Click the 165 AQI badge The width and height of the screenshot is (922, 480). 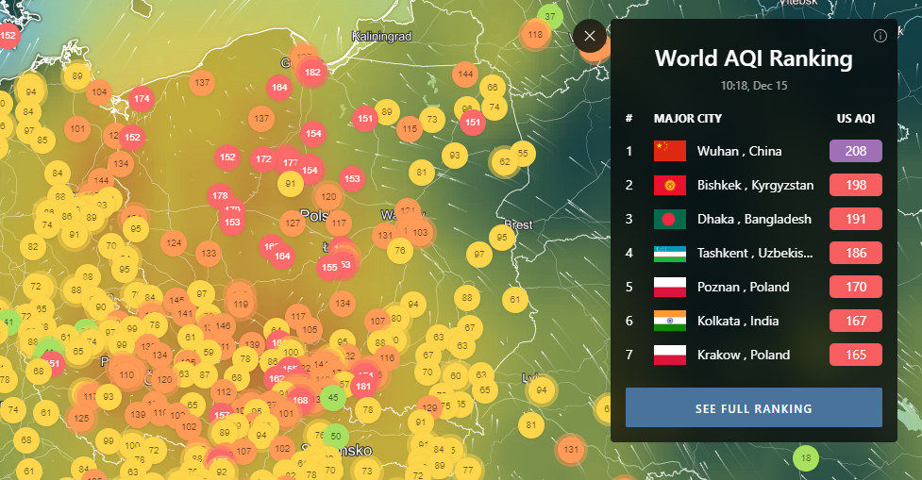pos(856,355)
